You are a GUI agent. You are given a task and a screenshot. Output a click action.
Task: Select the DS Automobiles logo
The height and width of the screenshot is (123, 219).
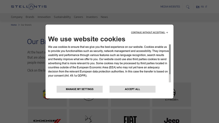point(89,119)
